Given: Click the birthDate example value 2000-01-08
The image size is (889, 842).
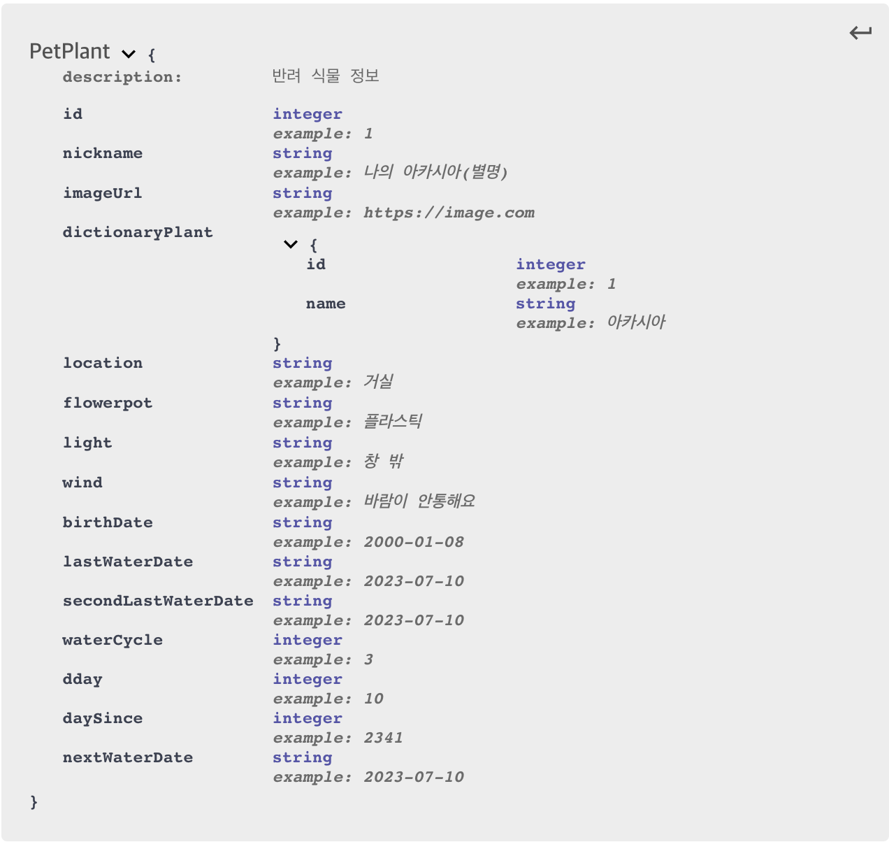Looking at the screenshot, I should click(x=414, y=542).
